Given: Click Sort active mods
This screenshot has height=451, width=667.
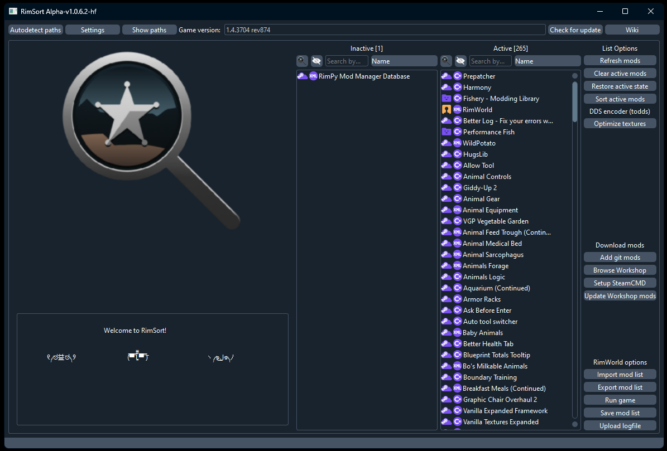Looking at the screenshot, I should (x=620, y=99).
